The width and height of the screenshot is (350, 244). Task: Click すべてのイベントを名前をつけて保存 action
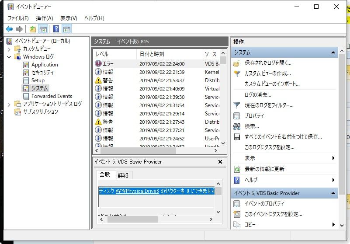click(x=283, y=137)
